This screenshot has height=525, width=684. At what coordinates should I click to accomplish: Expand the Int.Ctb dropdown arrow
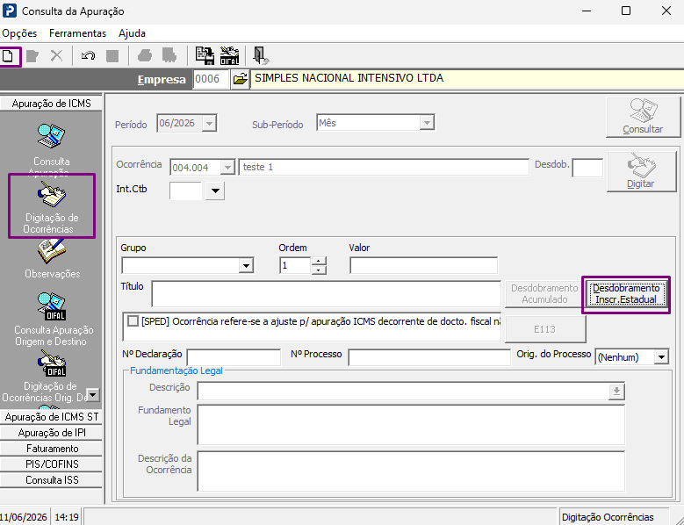coord(215,191)
